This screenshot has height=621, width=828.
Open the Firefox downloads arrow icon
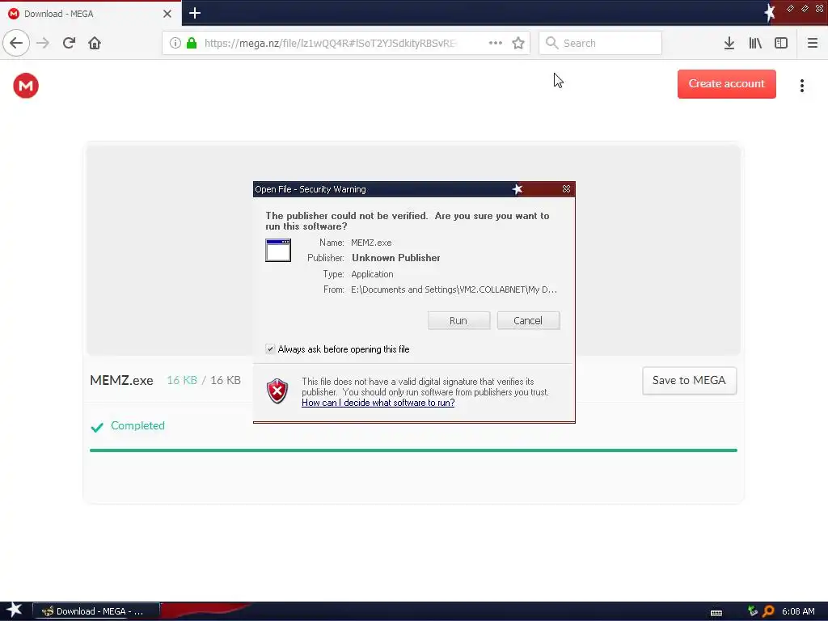pyautogui.click(x=729, y=43)
